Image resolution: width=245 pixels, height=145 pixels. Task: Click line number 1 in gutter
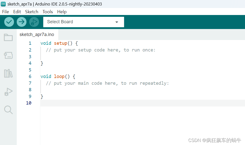coord(30,43)
